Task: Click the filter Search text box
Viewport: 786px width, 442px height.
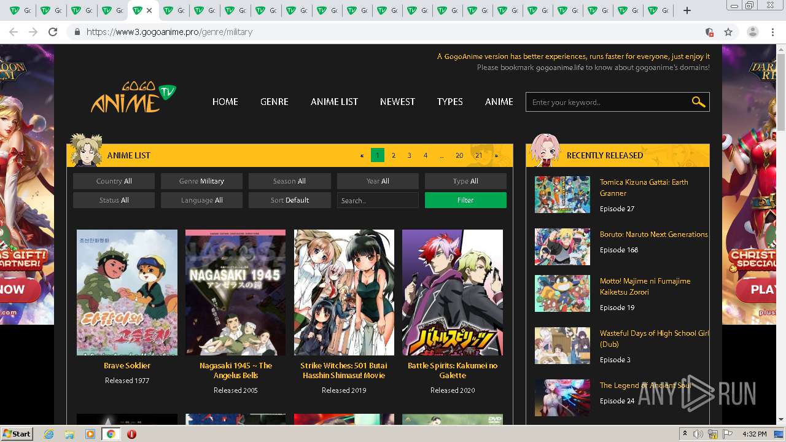Action: point(378,200)
